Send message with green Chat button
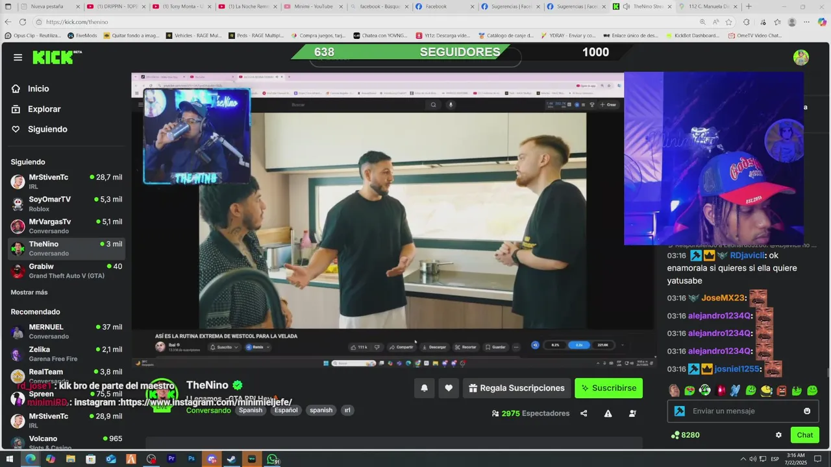 click(804, 435)
